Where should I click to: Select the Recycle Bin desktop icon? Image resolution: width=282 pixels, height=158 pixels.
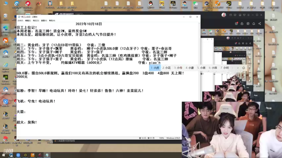(5, 17)
